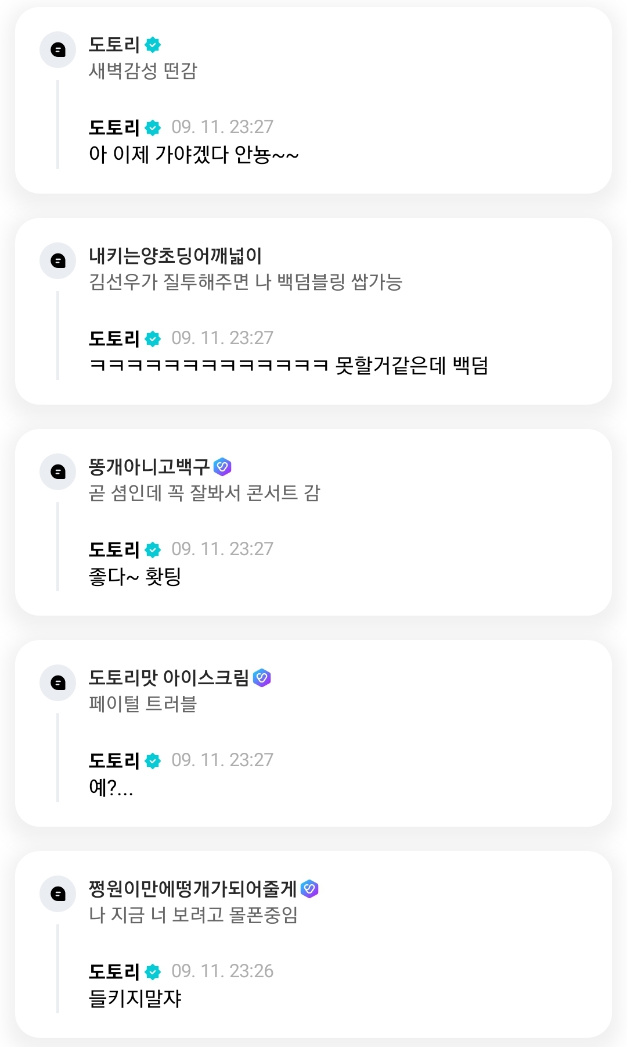
Task: Tap the timestamp 09. 11. 23:26
Action: click(222, 971)
